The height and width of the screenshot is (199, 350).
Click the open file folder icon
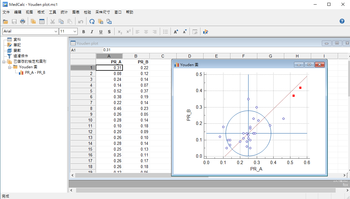pyautogui.click(x=5, y=21)
